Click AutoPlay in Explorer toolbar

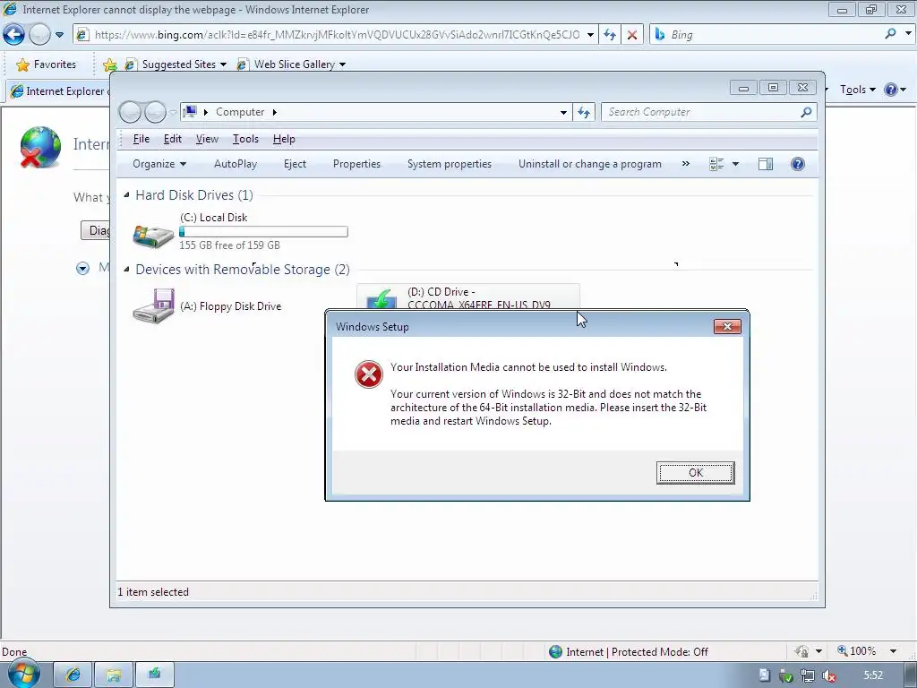(x=236, y=164)
